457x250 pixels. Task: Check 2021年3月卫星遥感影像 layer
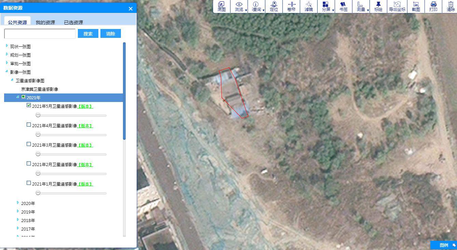pos(29,144)
